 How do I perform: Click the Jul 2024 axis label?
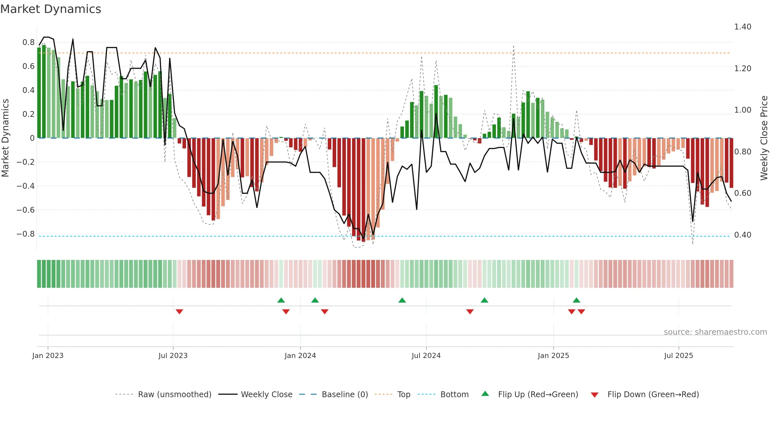[x=426, y=355]
